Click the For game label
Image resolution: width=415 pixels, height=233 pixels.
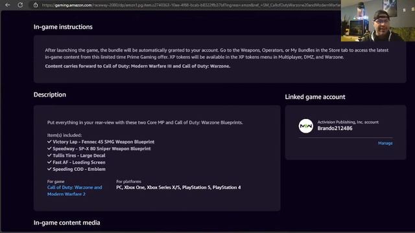[x=56, y=181]
